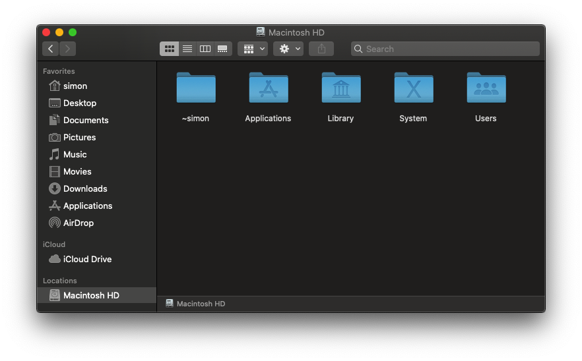The image size is (582, 361).
Task: Click the Macintosh HD sidebar disk icon
Action: point(55,295)
